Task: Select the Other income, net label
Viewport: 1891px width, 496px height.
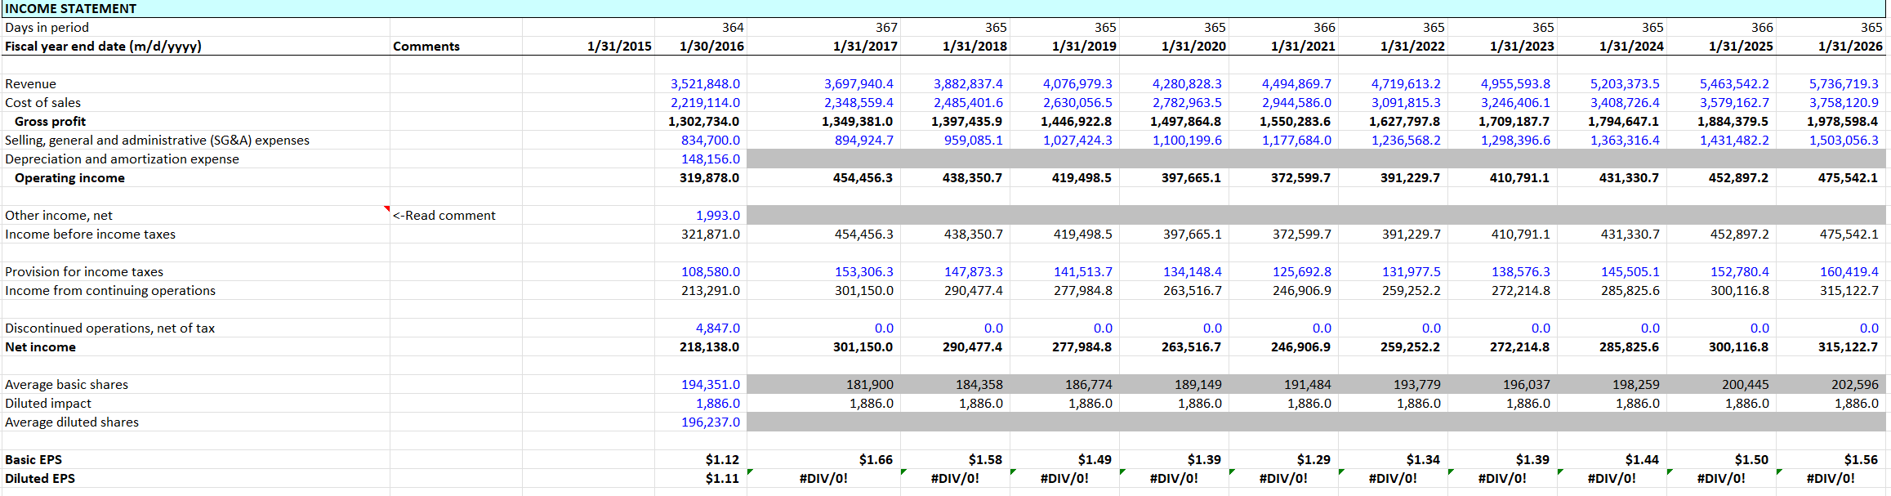Action: [x=59, y=215]
